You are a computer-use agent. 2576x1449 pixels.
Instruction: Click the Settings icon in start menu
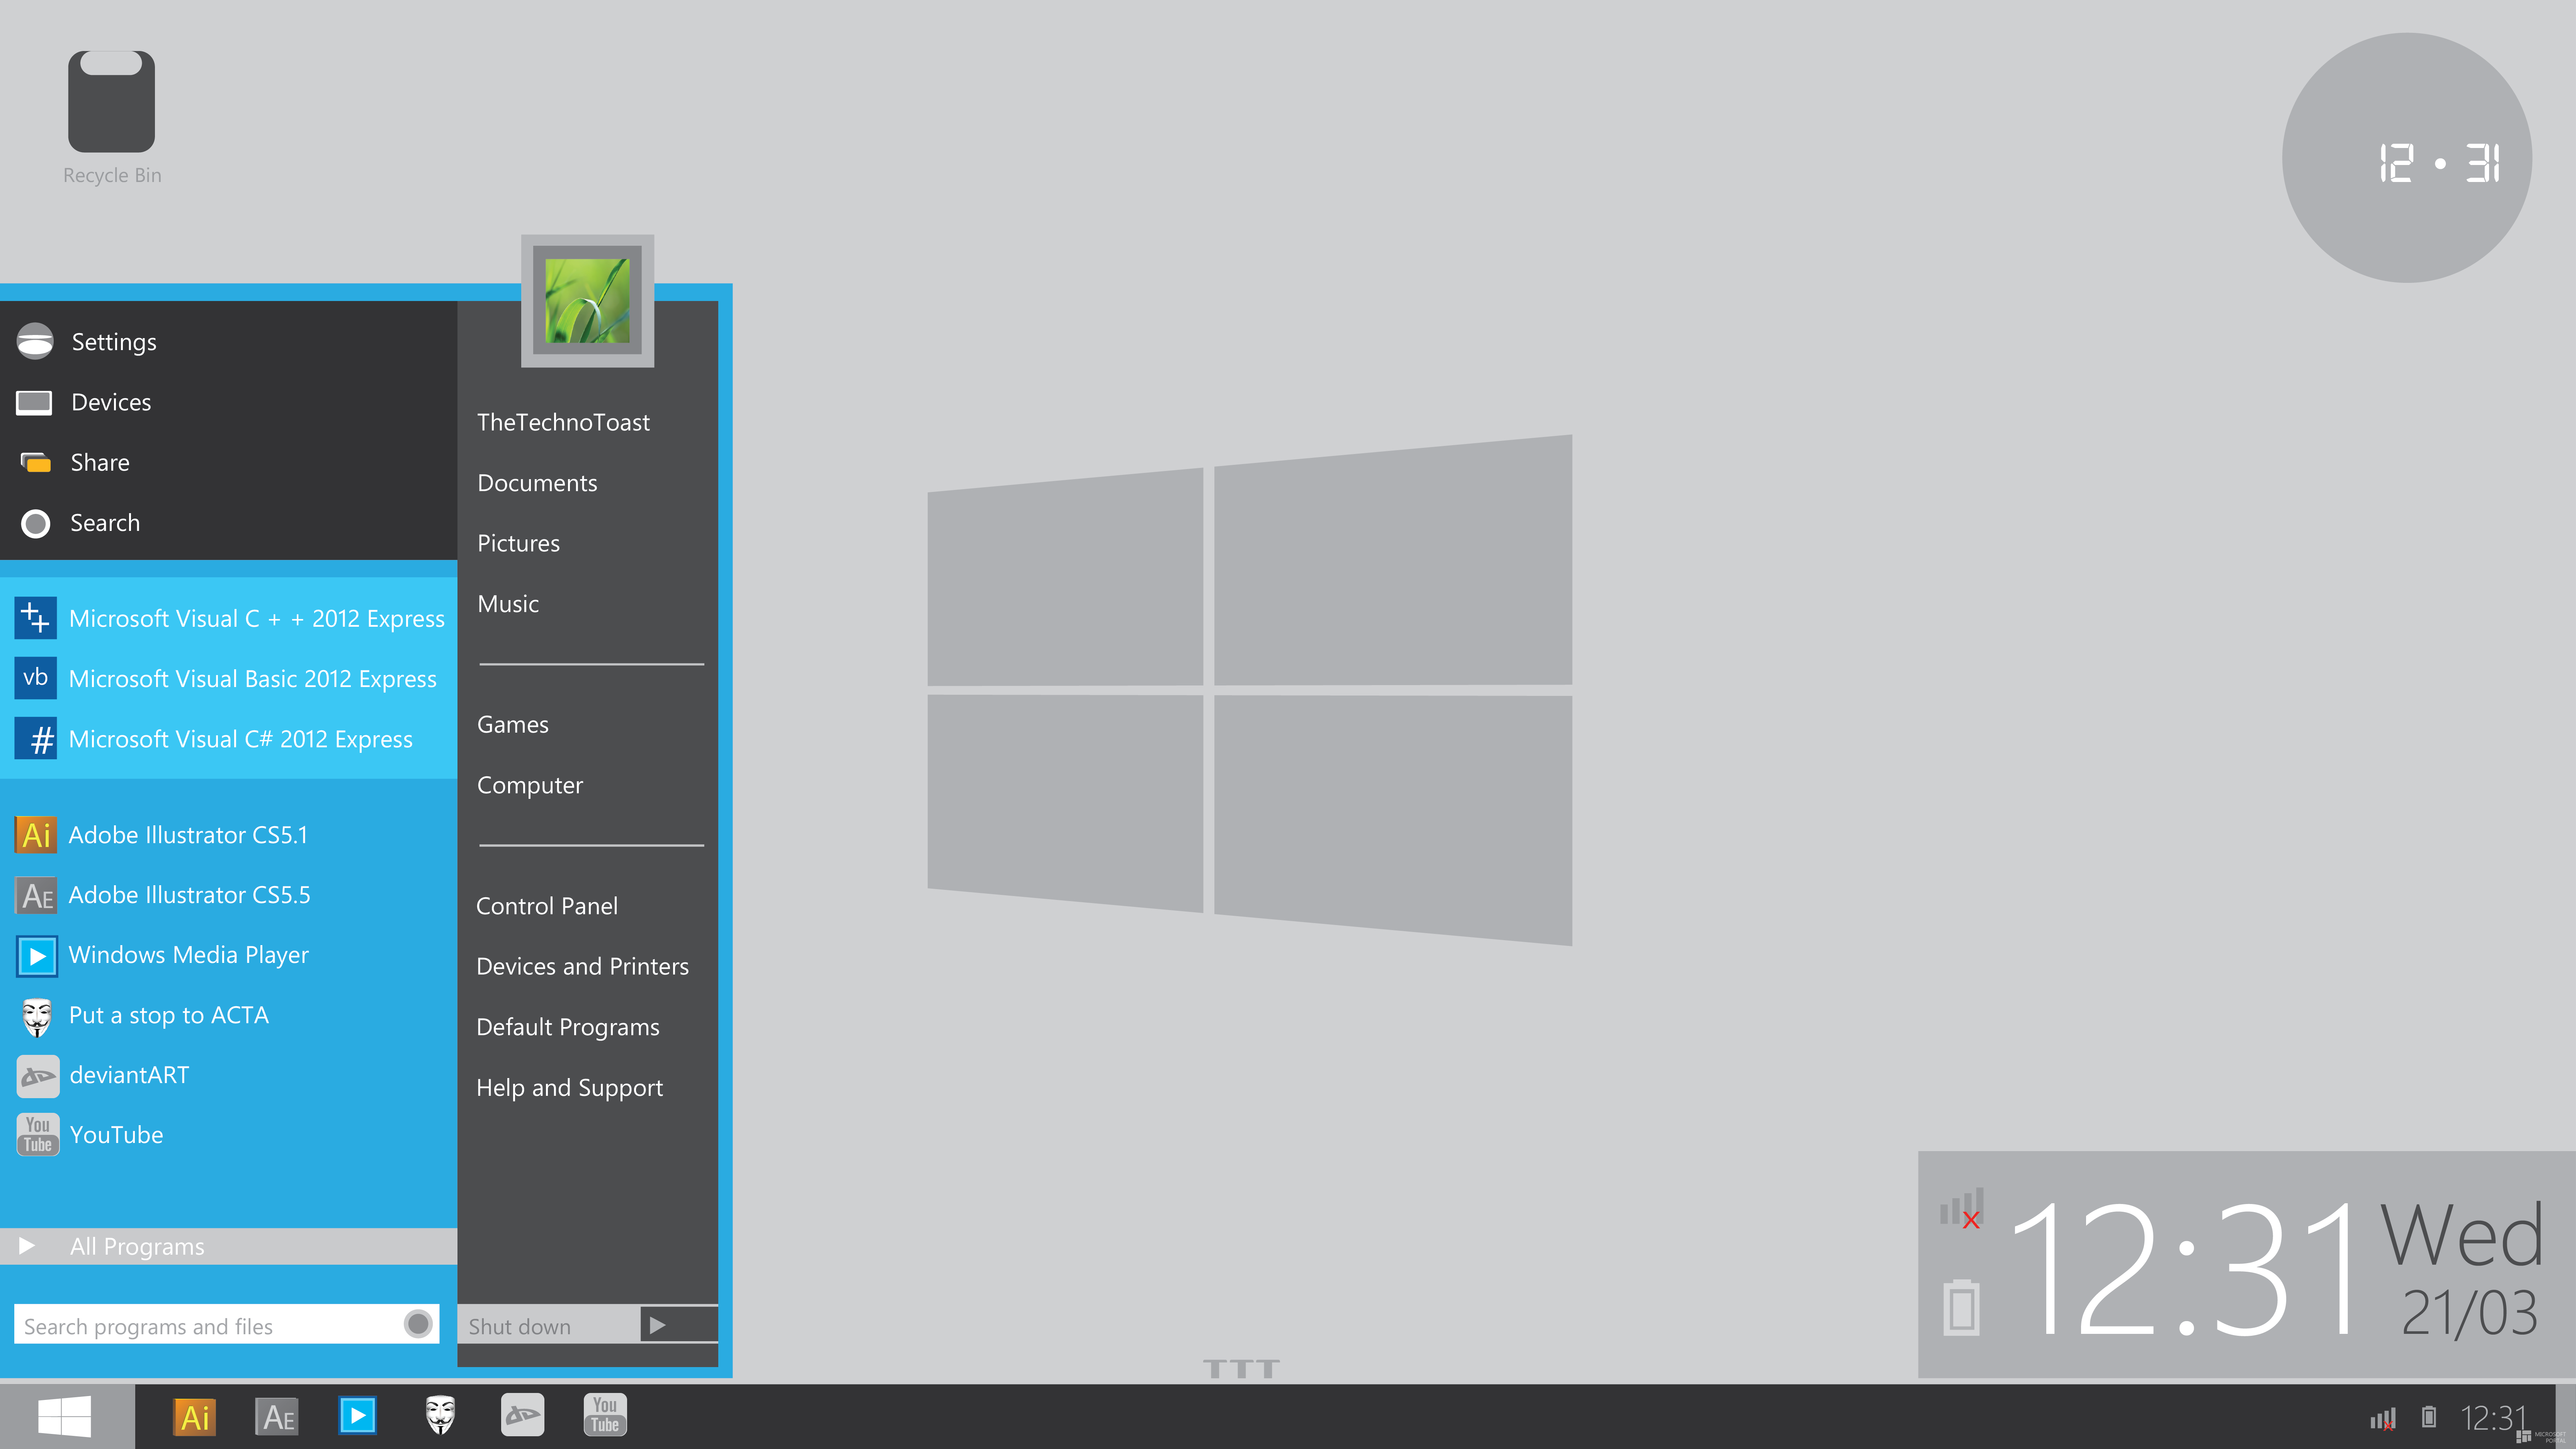[x=35, y=341]
